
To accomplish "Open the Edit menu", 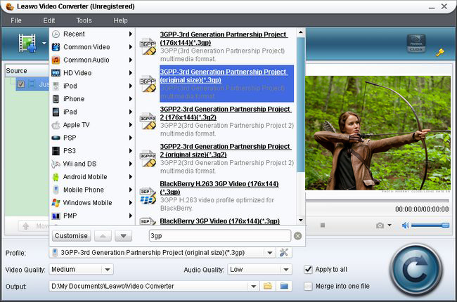I will [49, 20].
